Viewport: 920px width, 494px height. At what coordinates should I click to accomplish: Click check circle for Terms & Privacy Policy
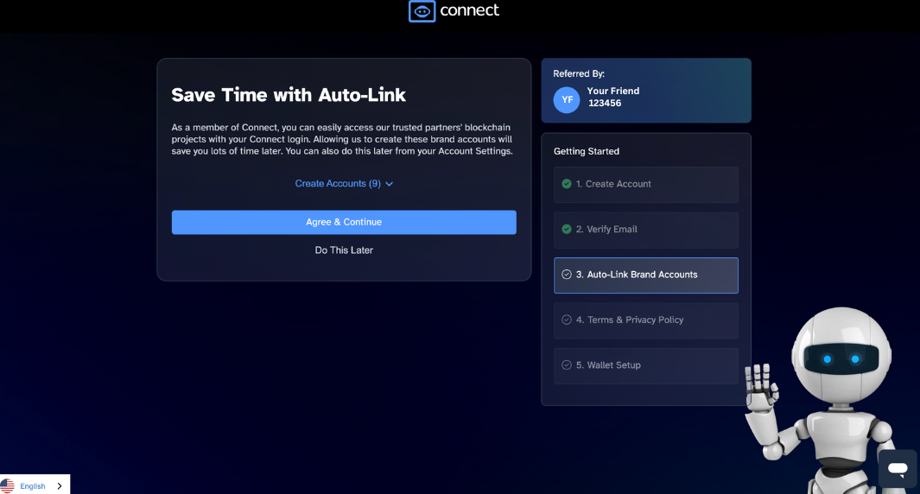[566, 320]
